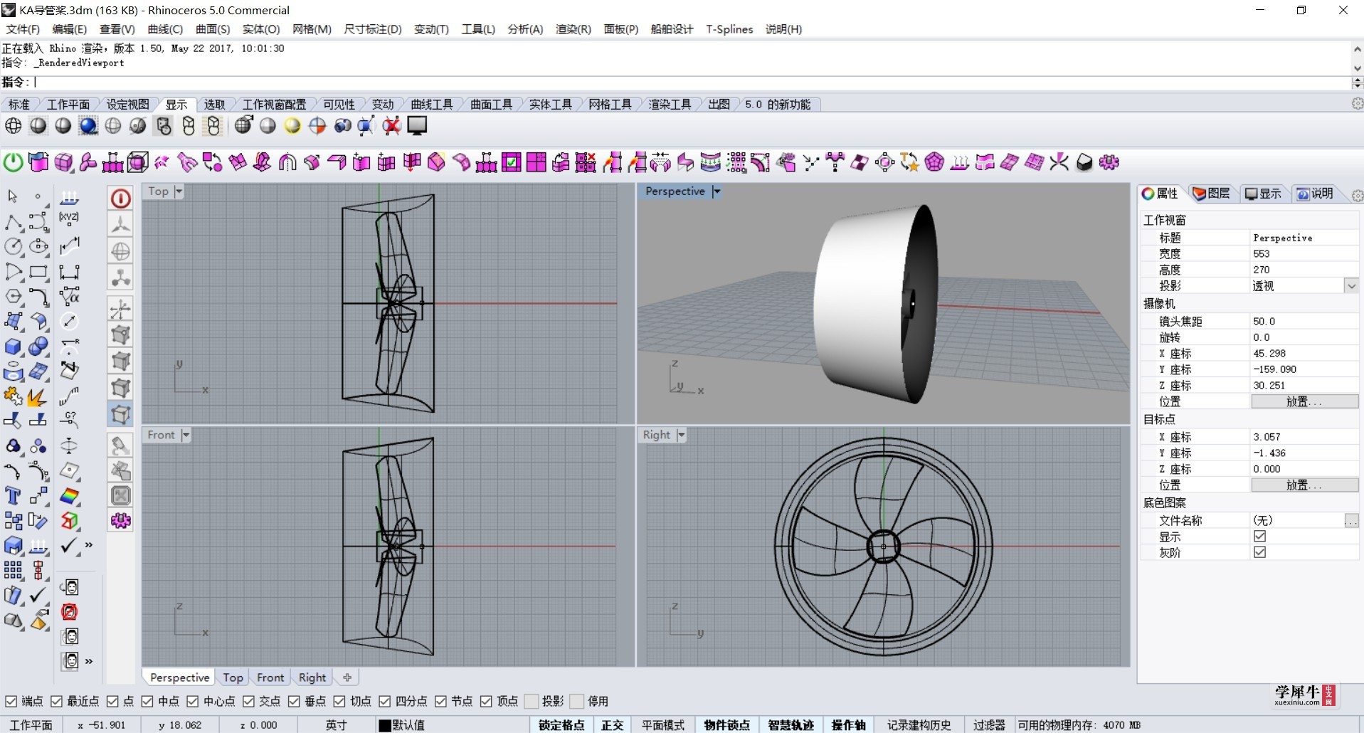Switch to rendered viewport blue sphere icon
Screen dimensions: 1364x733
pyautogui.click(x=88, y=126)
